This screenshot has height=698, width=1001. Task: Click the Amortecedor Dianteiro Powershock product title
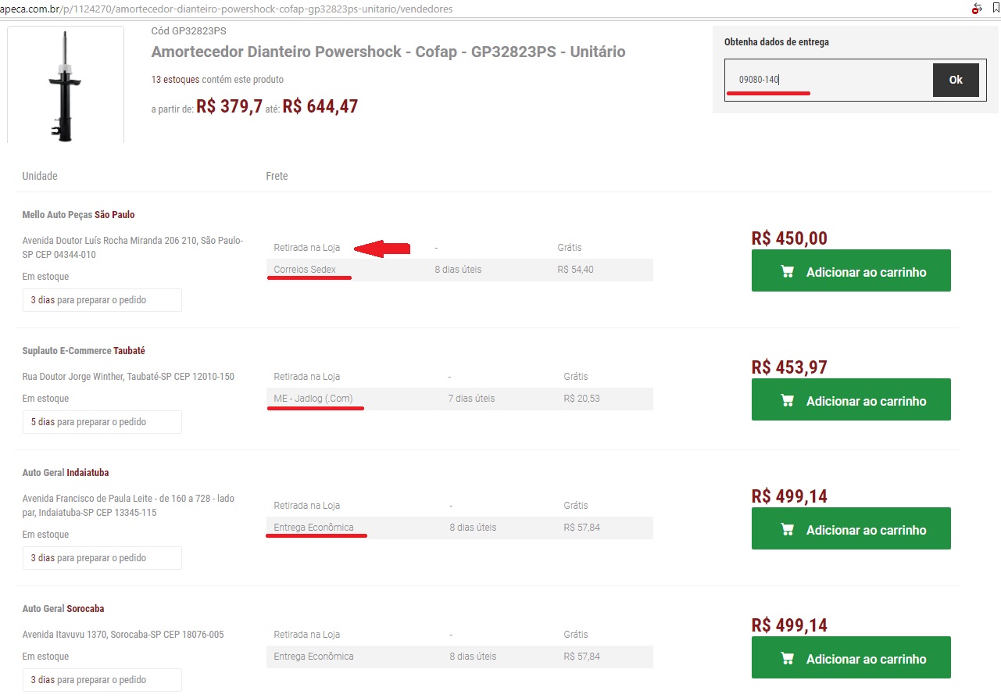click(388, 52)
